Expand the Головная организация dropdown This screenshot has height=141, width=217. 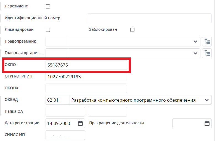coord(195,53)
